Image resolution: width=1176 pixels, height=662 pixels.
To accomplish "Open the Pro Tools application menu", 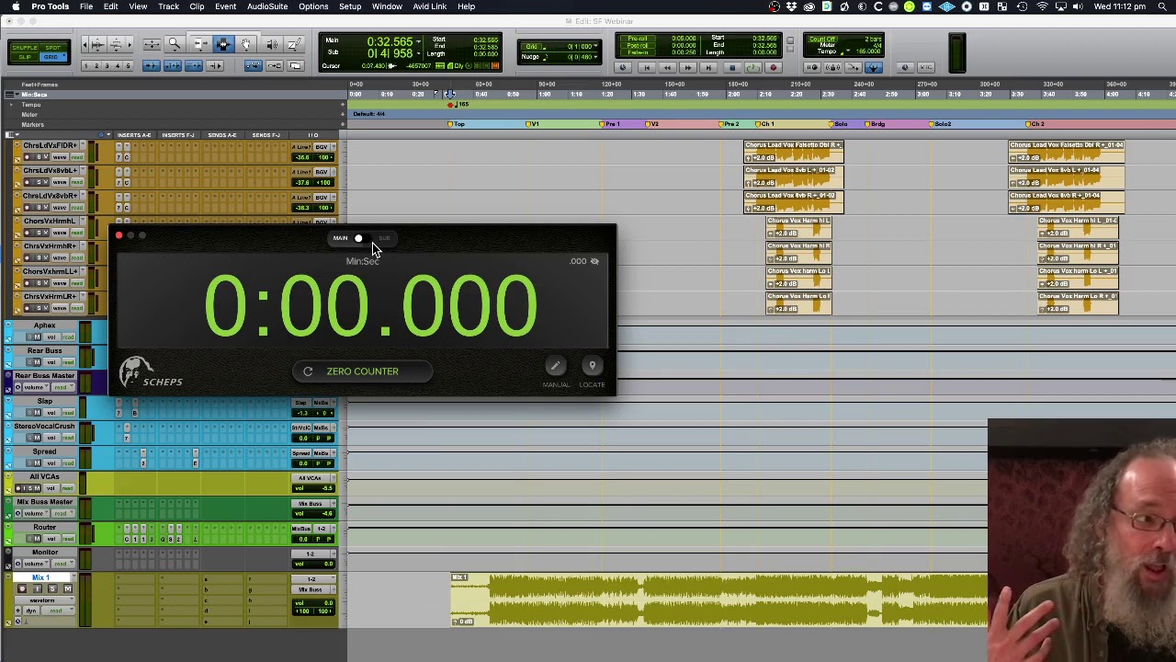I will pyautogui.click(x=50, y=6).
